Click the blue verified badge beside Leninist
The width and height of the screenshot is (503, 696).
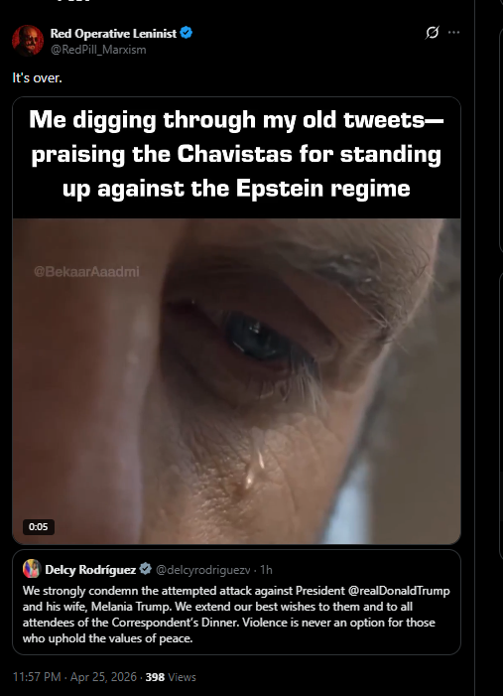[x=187, y=33]
